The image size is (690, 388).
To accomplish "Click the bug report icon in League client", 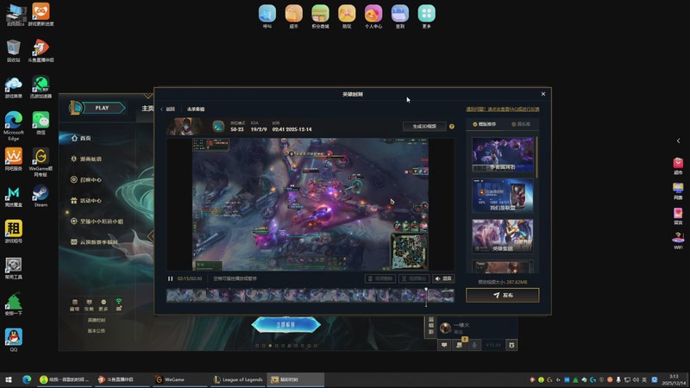I will click(511, 345).
